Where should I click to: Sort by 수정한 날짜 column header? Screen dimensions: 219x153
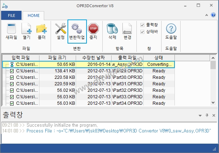point(94,58)
